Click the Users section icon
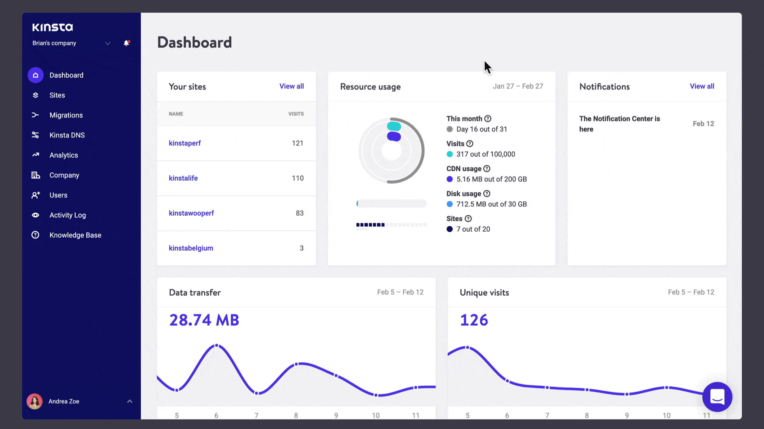Screen dimensions: 764x429 35,195
